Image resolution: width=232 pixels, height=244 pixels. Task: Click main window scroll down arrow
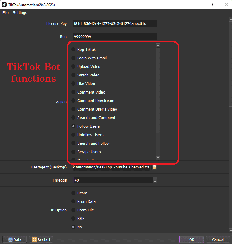(x=230, y=230)
